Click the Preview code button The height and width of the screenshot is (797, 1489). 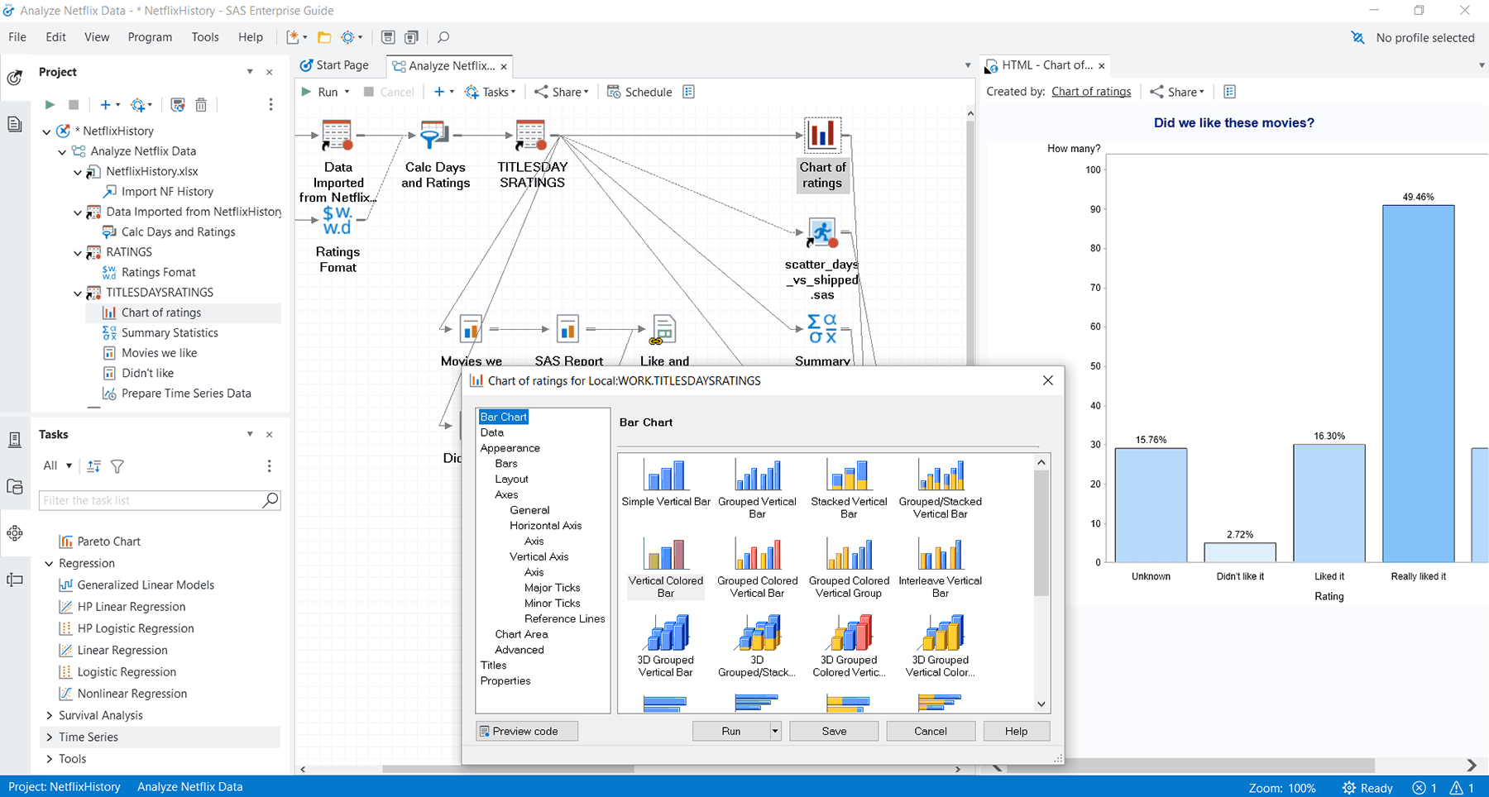click(526, 731)
